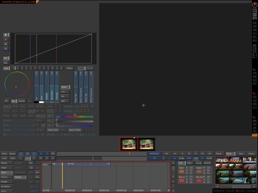Click the play forward transport button
Image resolution: width=258 pixels, height=193 pixels.
coord(196,153)
